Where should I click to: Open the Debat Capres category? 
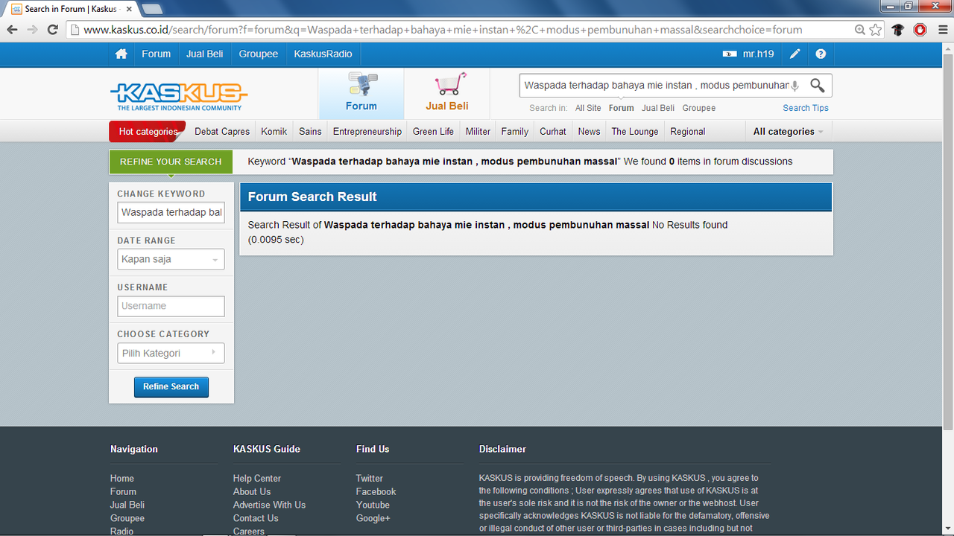pos(222,132)
